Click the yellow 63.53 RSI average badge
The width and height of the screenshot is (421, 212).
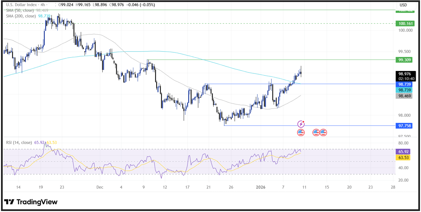click(x=403, y=157)
